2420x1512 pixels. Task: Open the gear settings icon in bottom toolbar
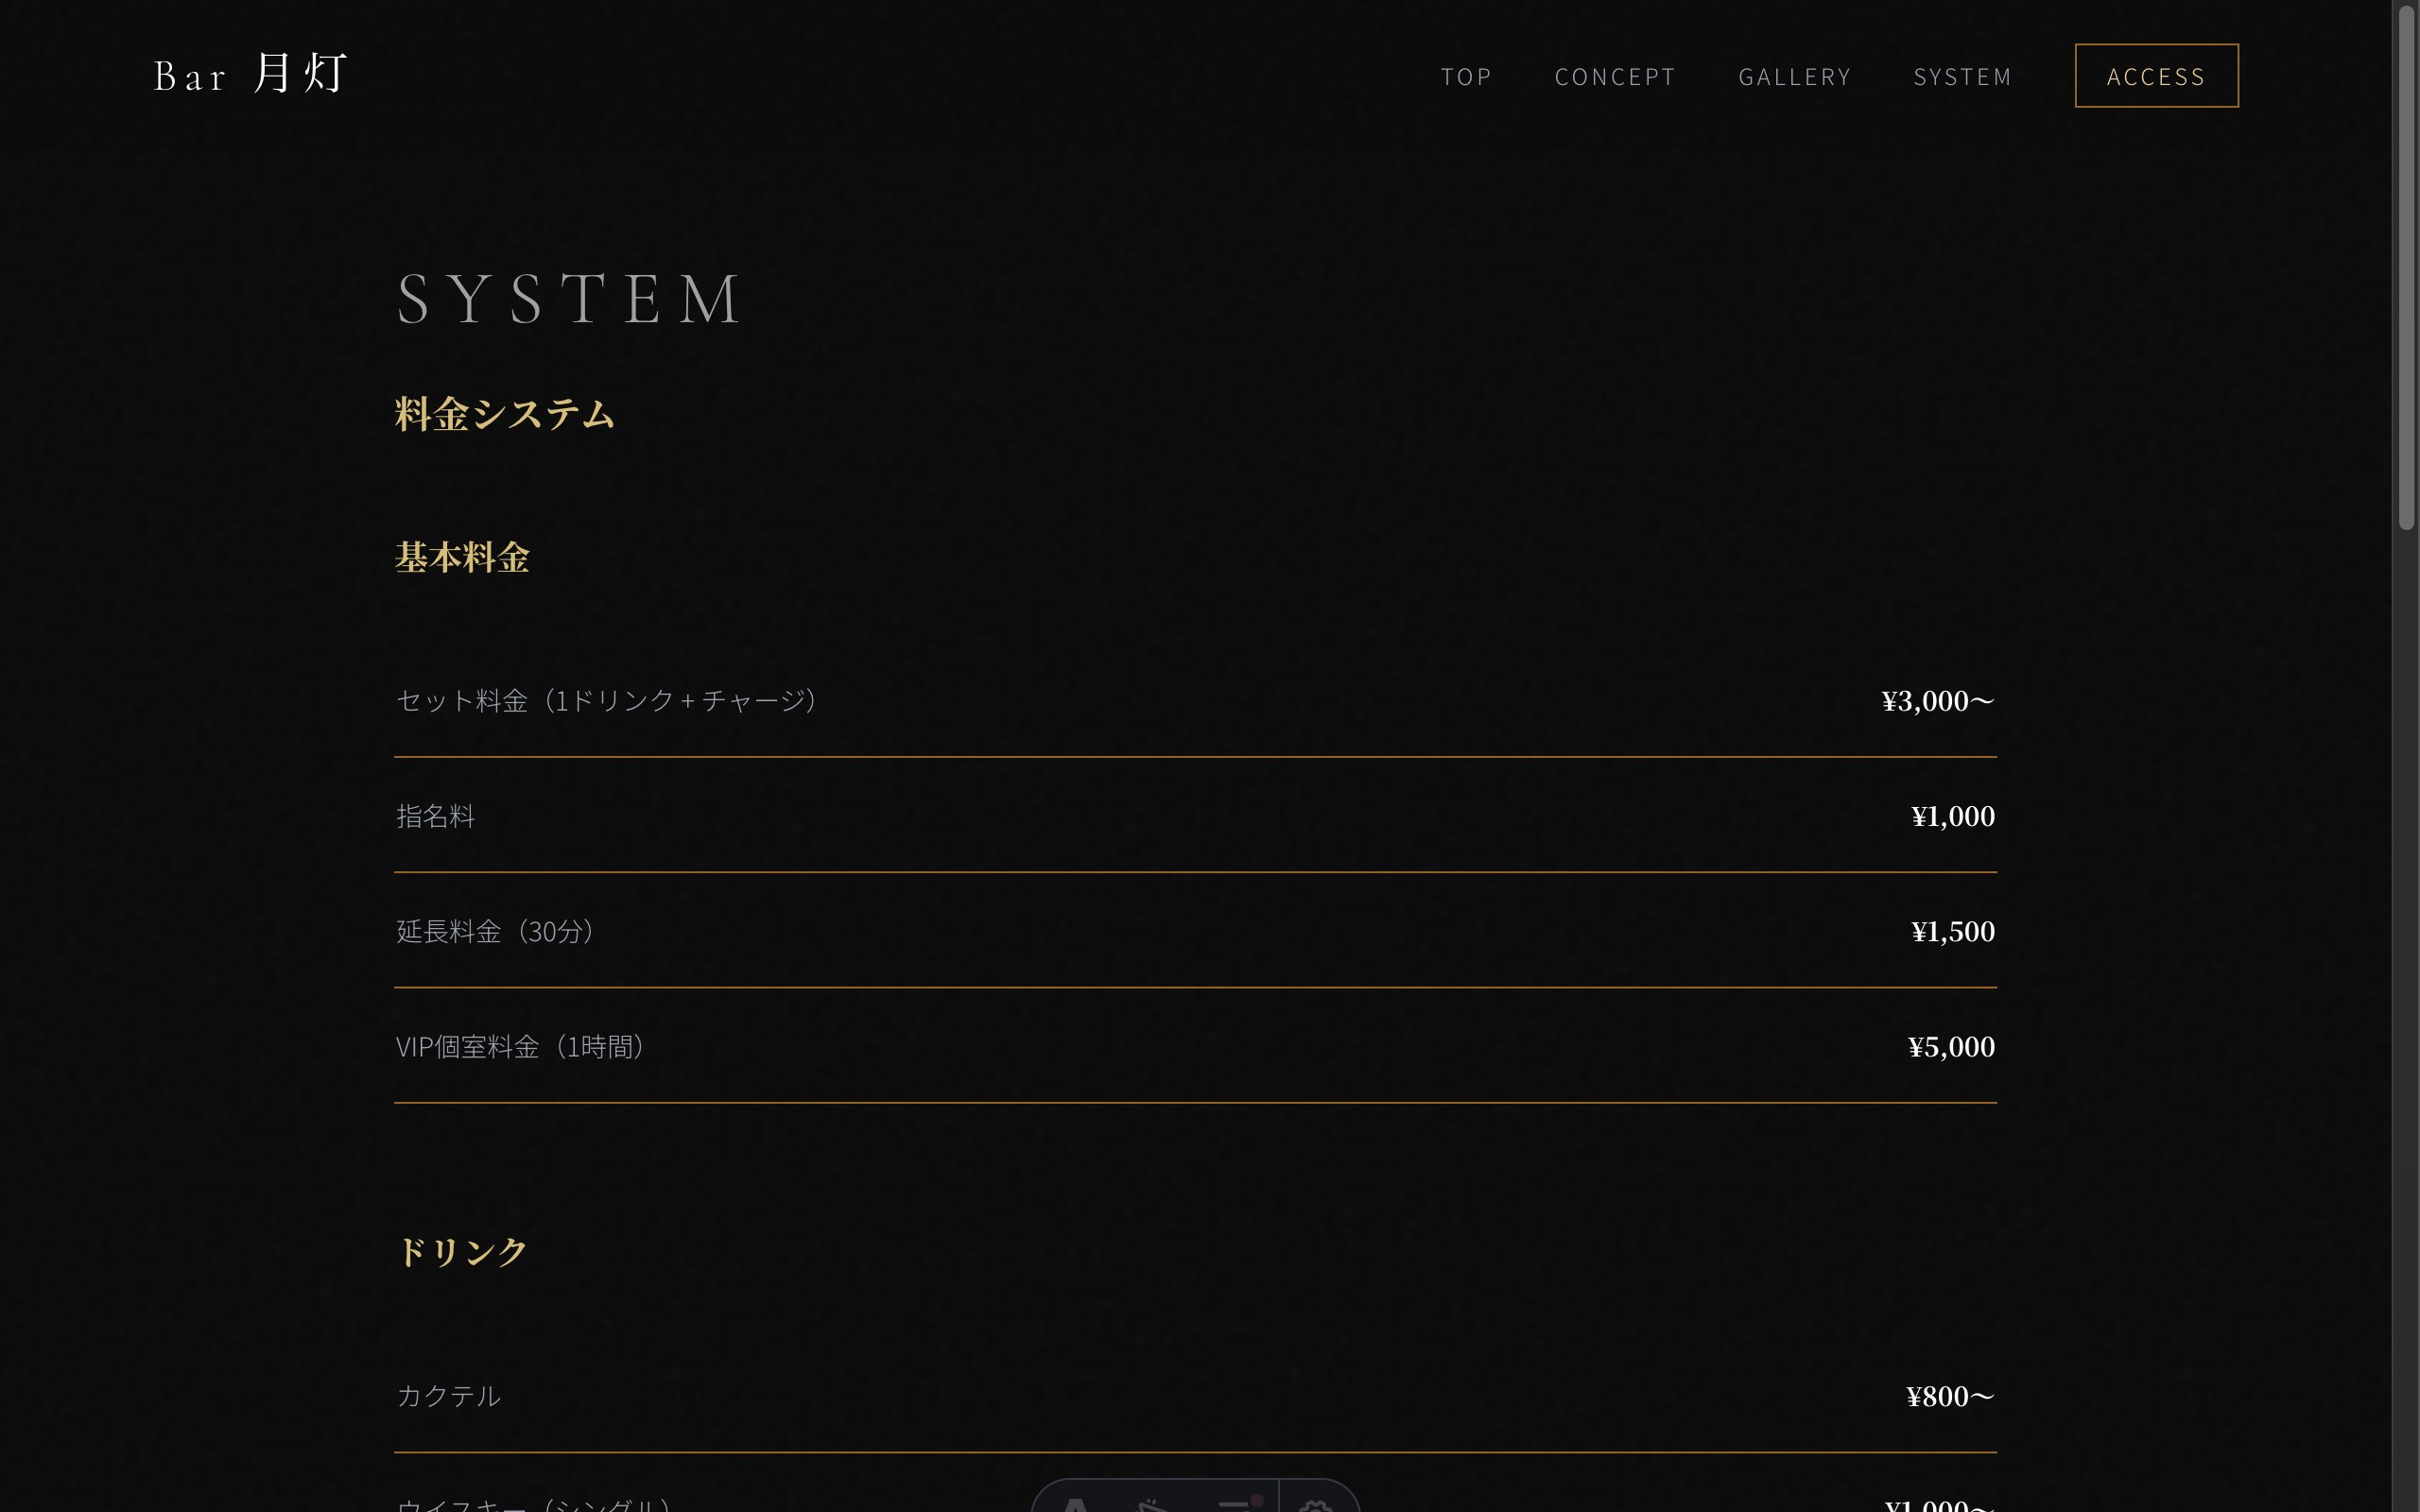pyautogui.click(x=1316, y=1503)
